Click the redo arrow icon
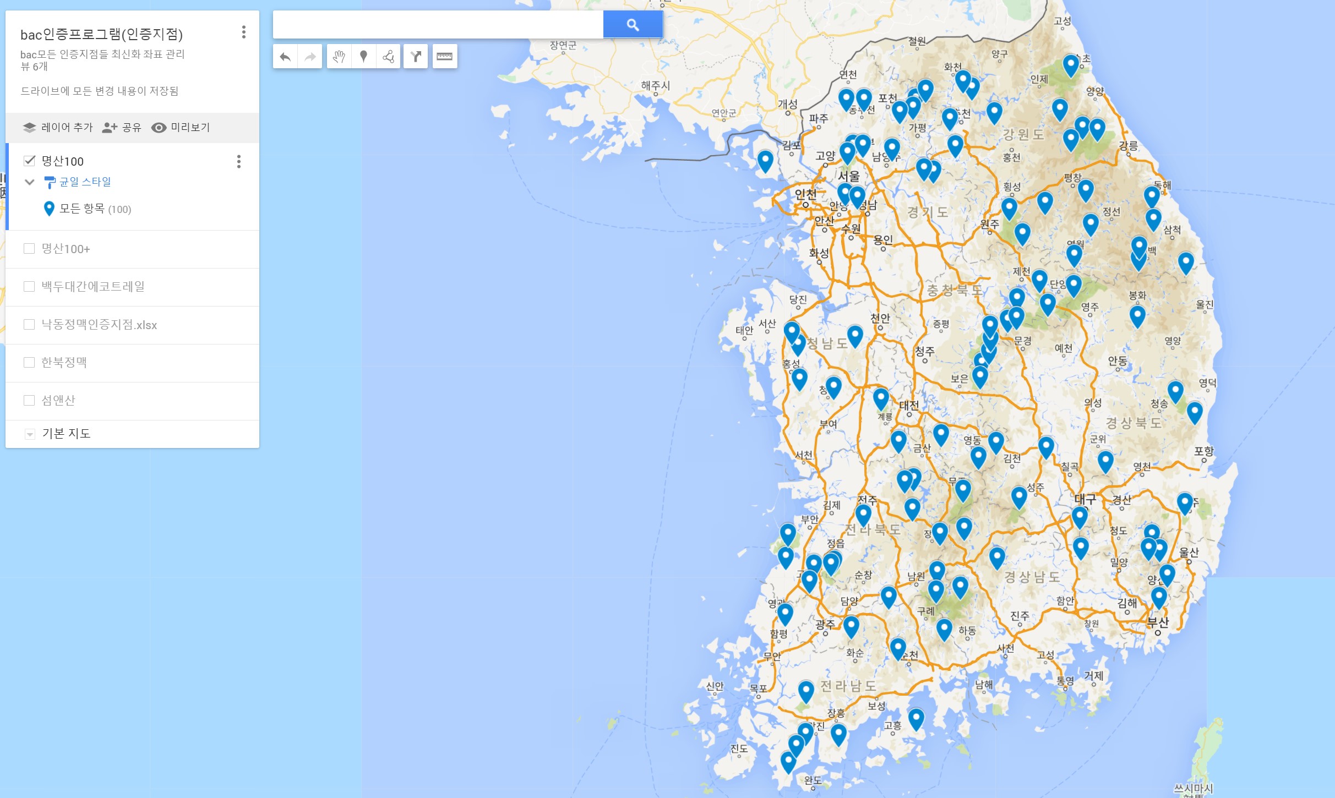Viewport: 1335px width, 798px height. 310,57
